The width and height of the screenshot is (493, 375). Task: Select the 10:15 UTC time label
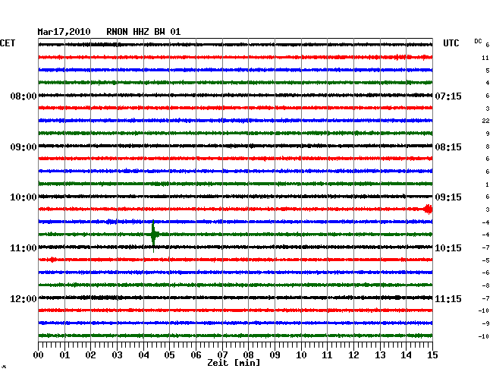coord(448,248)
